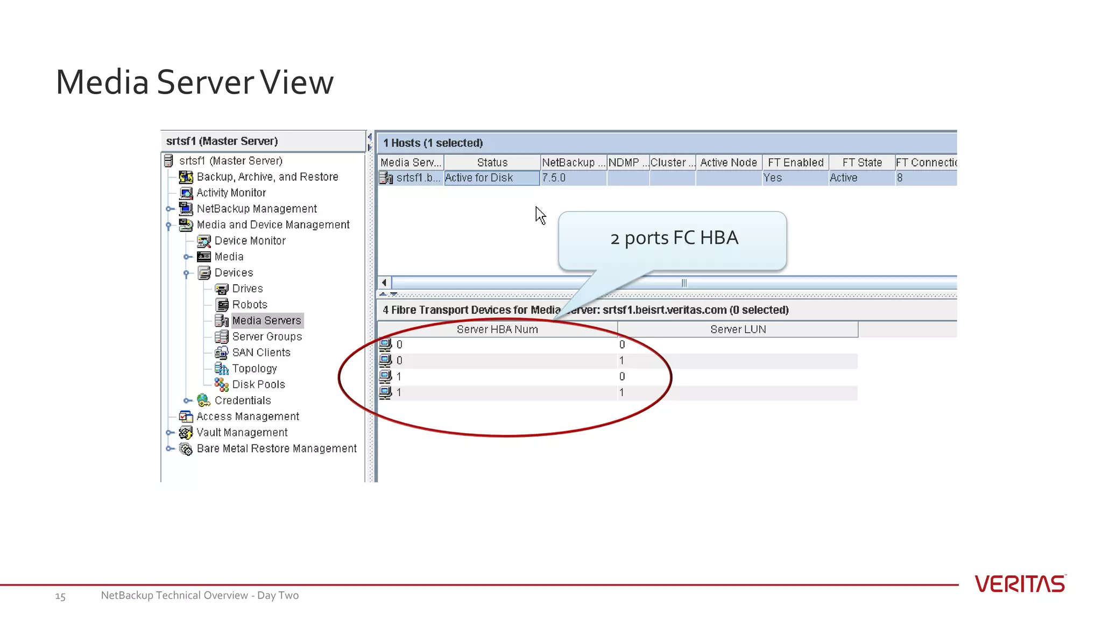Image resolution: width=1102 pixels, height=620 pixels.
Task: Select Device Monitor in the tree
Action: (250, 241)
